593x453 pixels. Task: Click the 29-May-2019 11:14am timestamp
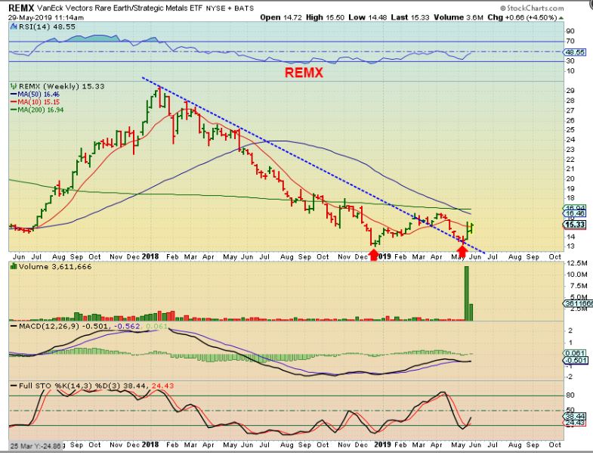(46, 18)
